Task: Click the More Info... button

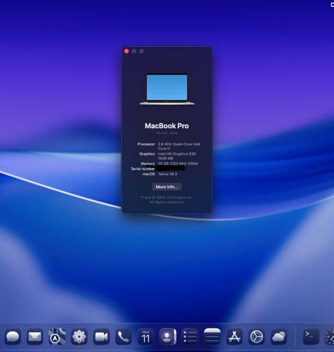Action: coord(167,187)
